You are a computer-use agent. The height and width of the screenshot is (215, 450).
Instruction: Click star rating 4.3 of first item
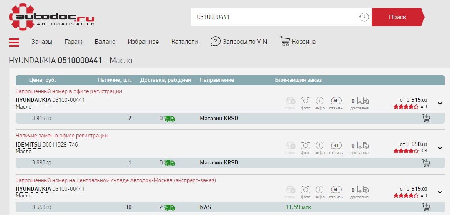tap(406, 106)
